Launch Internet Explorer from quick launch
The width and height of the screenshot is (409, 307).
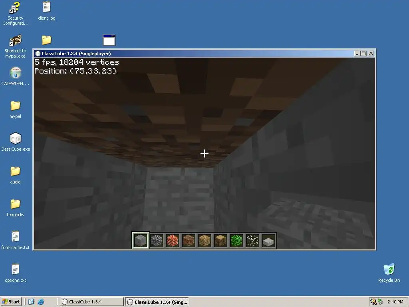[41, 302]
